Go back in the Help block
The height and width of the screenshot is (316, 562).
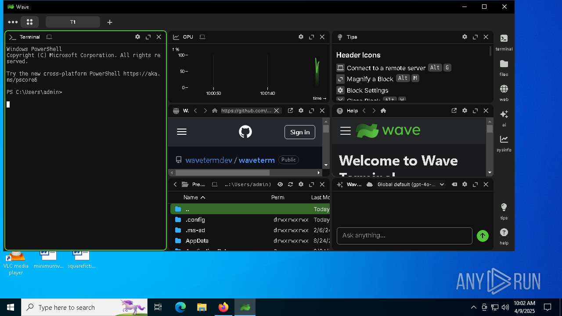364,111
